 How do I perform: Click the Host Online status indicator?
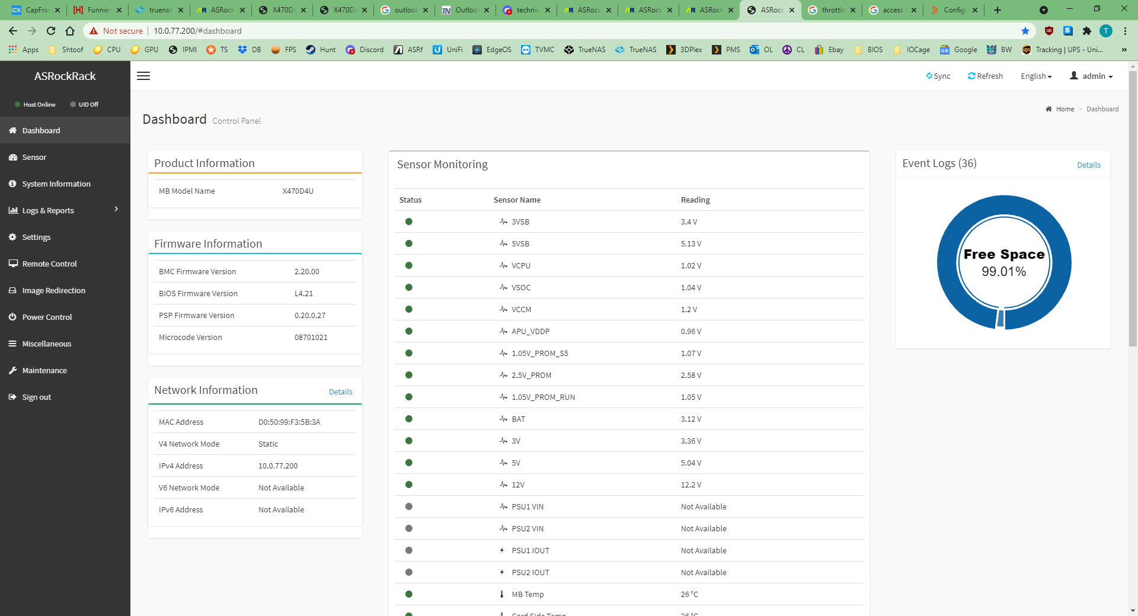[35, 104]
